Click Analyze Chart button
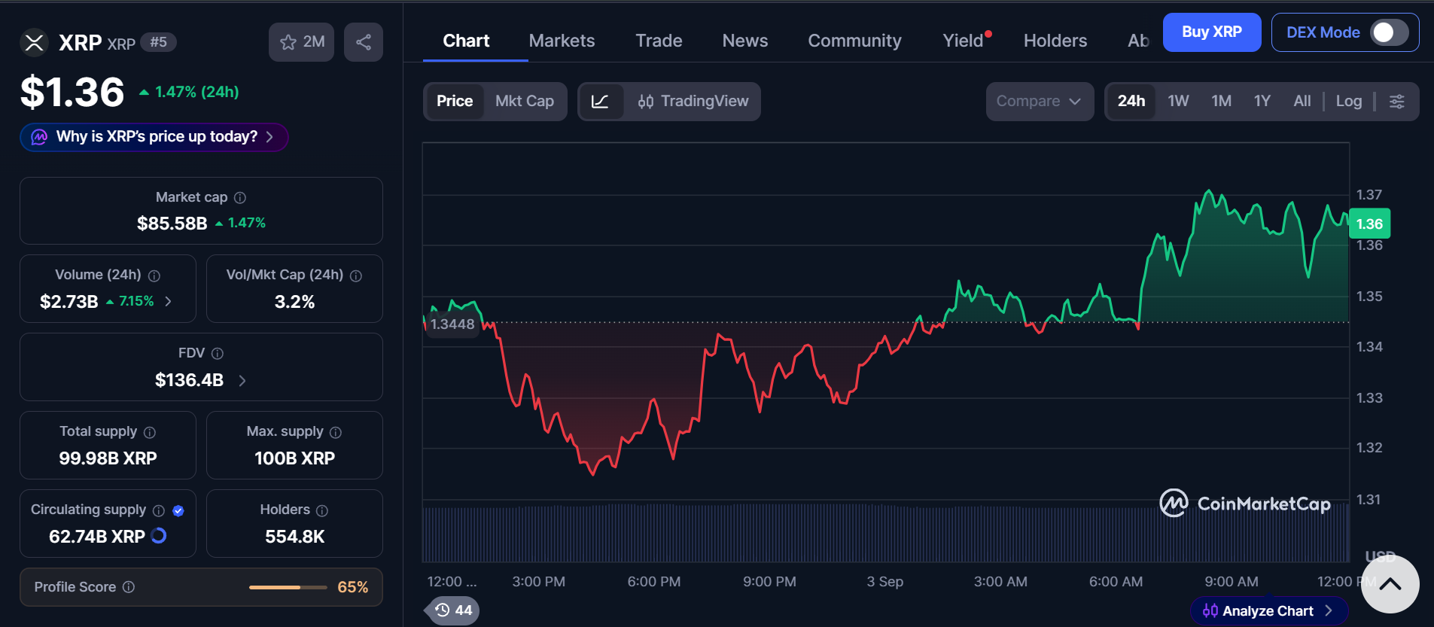 [x=1268, y=611]
